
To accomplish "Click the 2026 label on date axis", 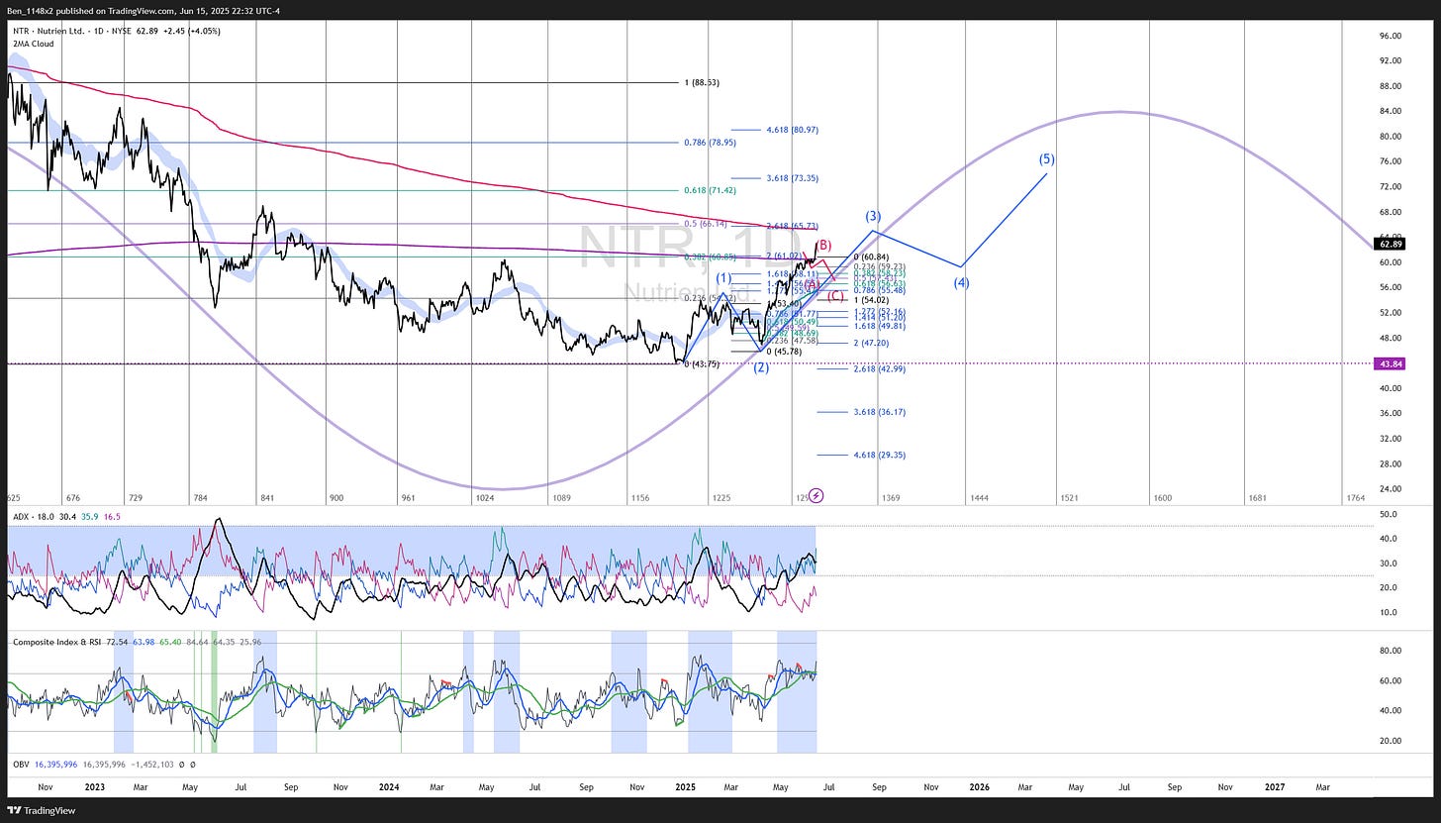I will pyautogui.click(x=979, y=786).
